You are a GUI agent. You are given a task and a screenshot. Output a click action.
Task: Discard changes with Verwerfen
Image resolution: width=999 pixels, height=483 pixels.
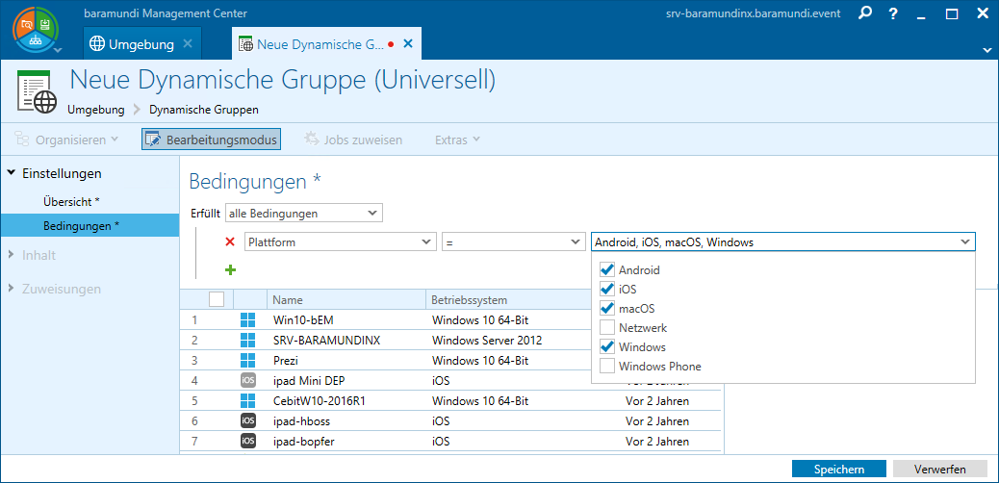939,469
